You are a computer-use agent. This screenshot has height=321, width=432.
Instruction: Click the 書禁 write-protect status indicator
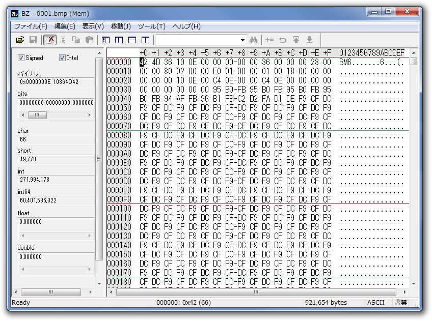tap(401, 303)
